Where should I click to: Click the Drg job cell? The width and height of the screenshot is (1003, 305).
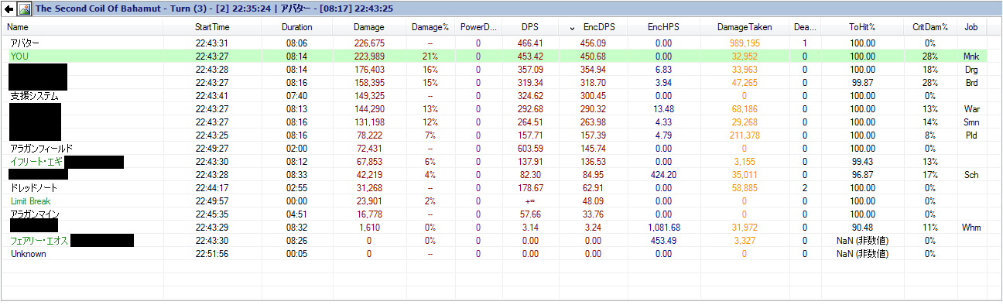971,70
